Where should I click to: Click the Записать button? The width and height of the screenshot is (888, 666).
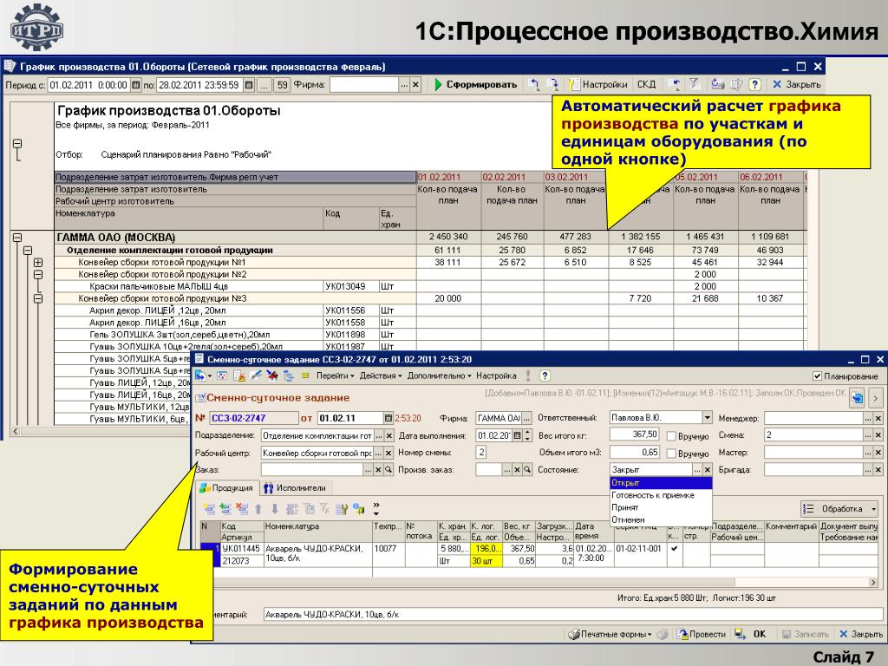(x=806, y=634)
